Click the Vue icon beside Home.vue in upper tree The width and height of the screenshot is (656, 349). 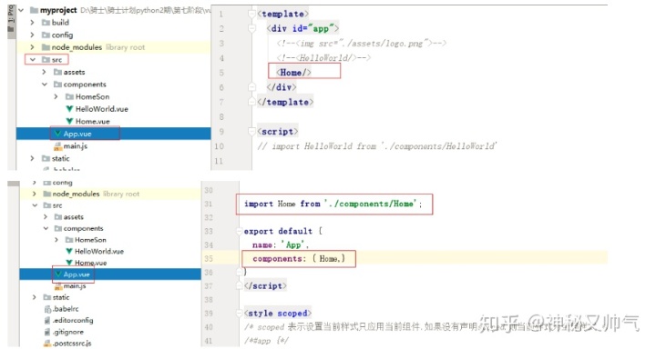tap(69, 121)
